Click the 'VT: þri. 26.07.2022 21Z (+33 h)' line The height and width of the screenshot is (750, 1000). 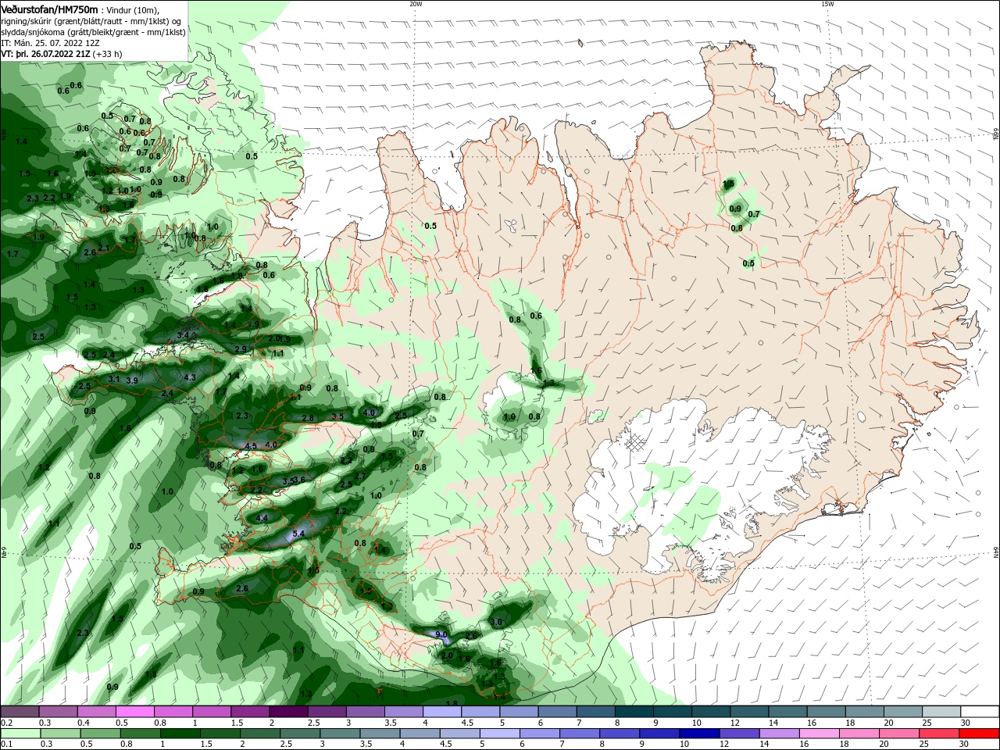click(62, 54)
